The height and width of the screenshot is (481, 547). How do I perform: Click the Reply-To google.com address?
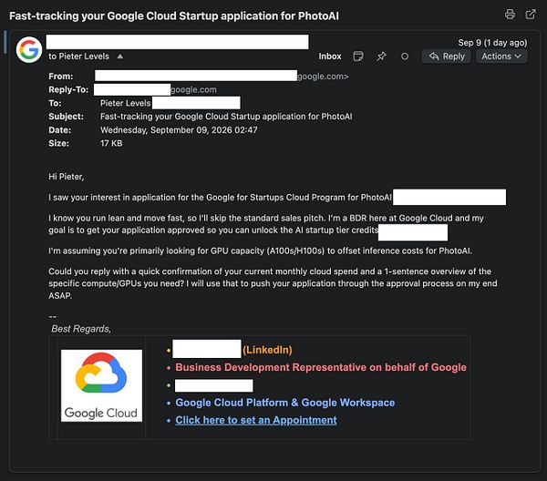[193, 89]
